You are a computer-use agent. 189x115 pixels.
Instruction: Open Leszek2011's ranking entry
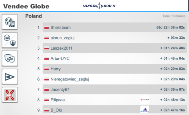[115, 48]
